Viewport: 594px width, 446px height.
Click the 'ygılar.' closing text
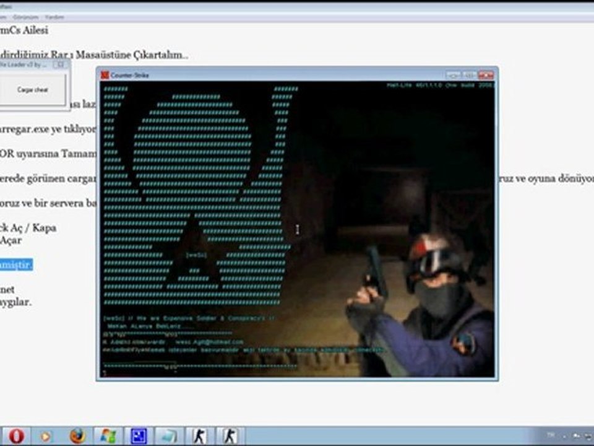pyautogui.click(x=15, y=302)
